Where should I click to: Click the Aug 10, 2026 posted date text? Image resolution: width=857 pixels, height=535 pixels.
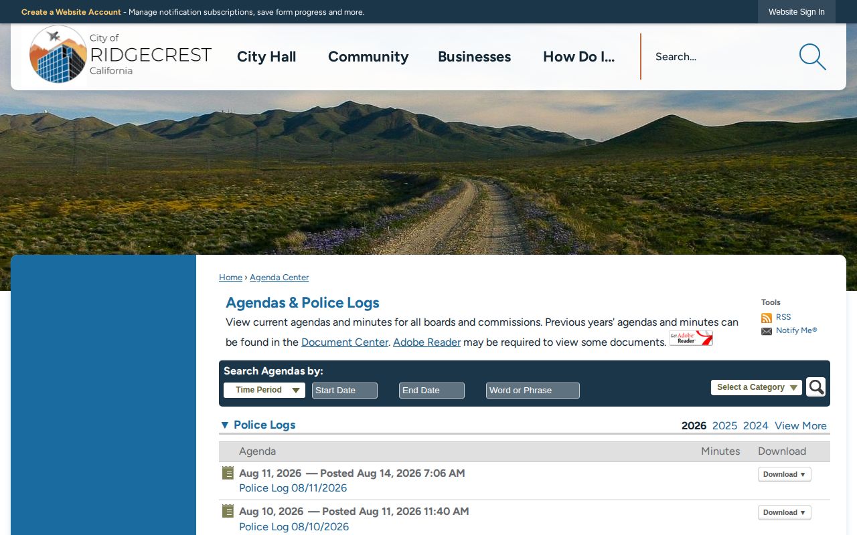[x=354, y=511]
